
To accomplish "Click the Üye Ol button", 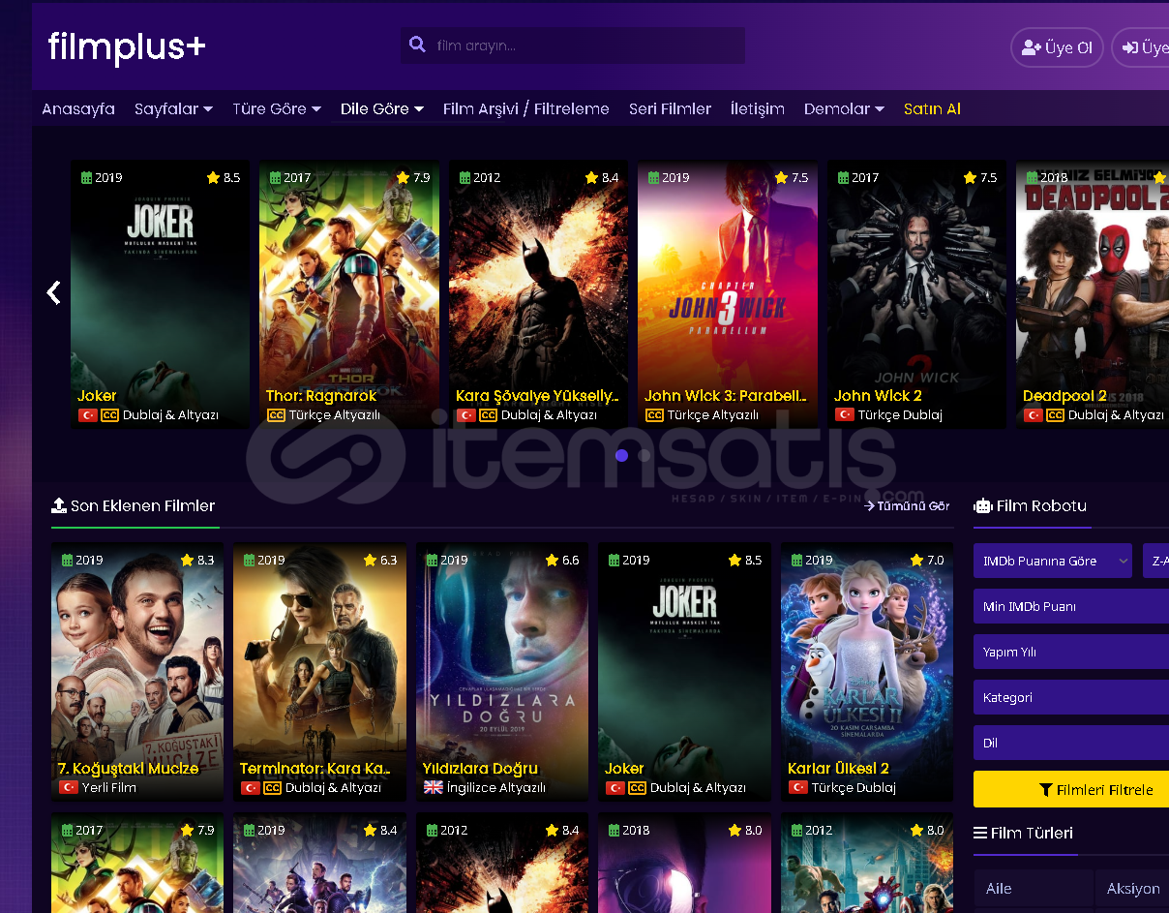I will (x=1057, y=47).
